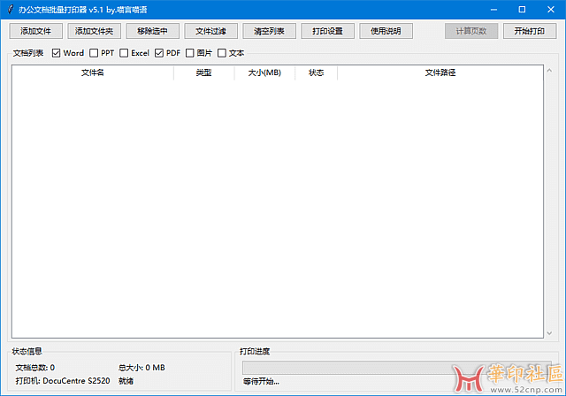This screenshot has height=396, width=566.
Task: Click the scrollbar down arrow
Action: [x=549, y=333]
